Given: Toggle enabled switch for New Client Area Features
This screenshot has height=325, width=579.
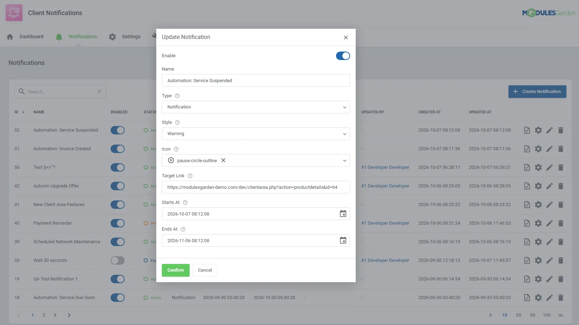Looking at the screenshot, I should 118,205.
